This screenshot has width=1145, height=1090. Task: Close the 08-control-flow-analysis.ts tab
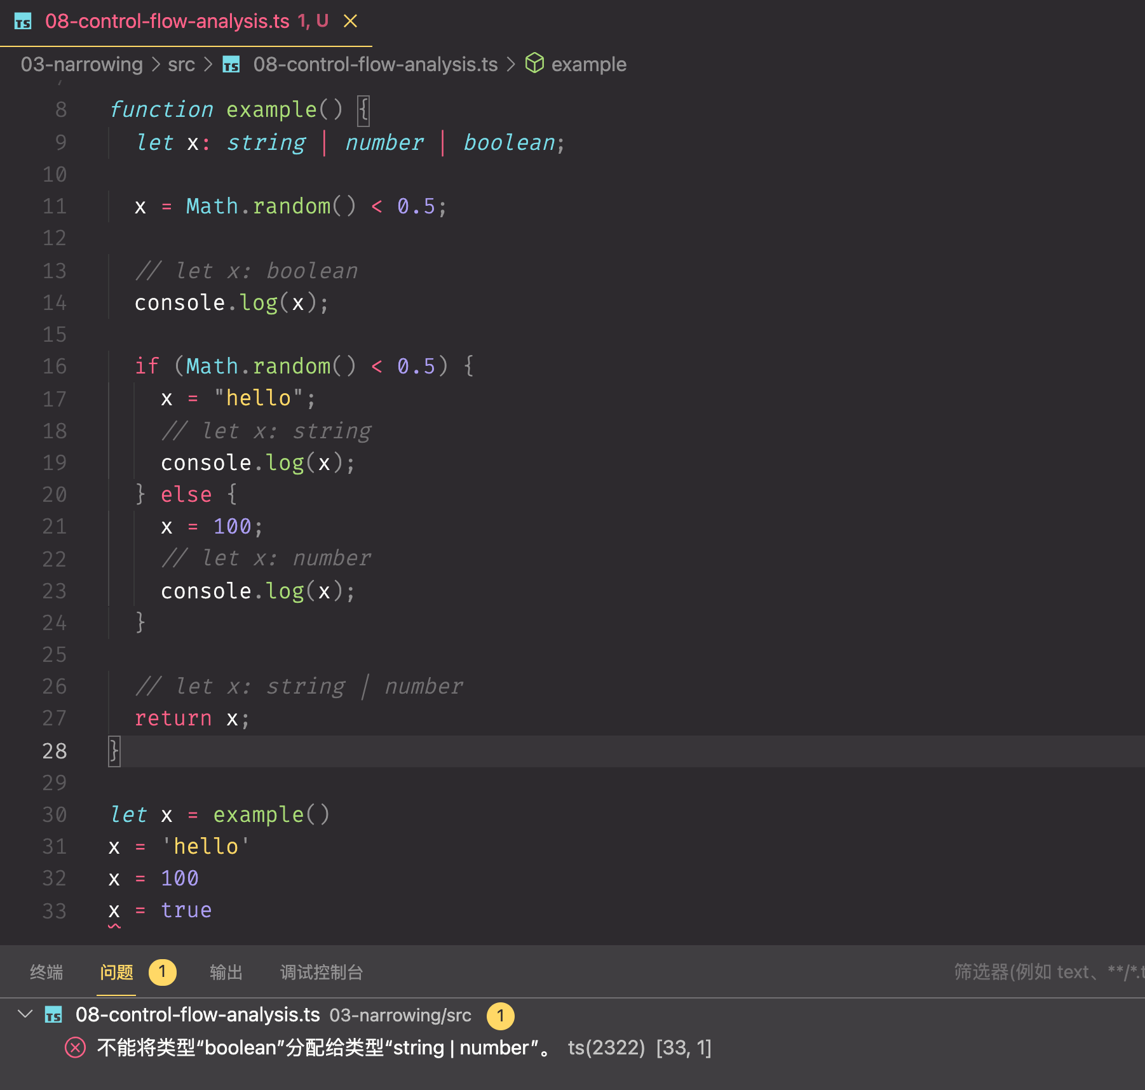[x=350, y=22]
